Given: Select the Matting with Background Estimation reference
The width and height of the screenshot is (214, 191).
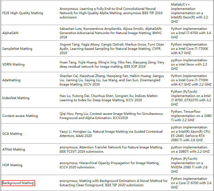Looking at the screenshot, I should coord(114,183).
